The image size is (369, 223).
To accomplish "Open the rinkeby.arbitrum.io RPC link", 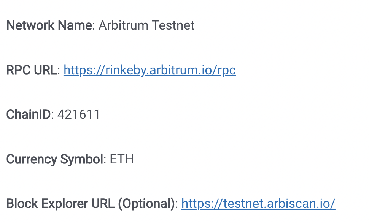I will pos(150,70).
